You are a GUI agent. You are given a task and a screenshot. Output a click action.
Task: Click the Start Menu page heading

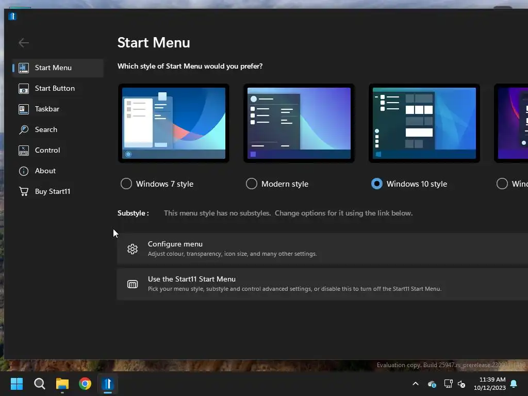154,43
